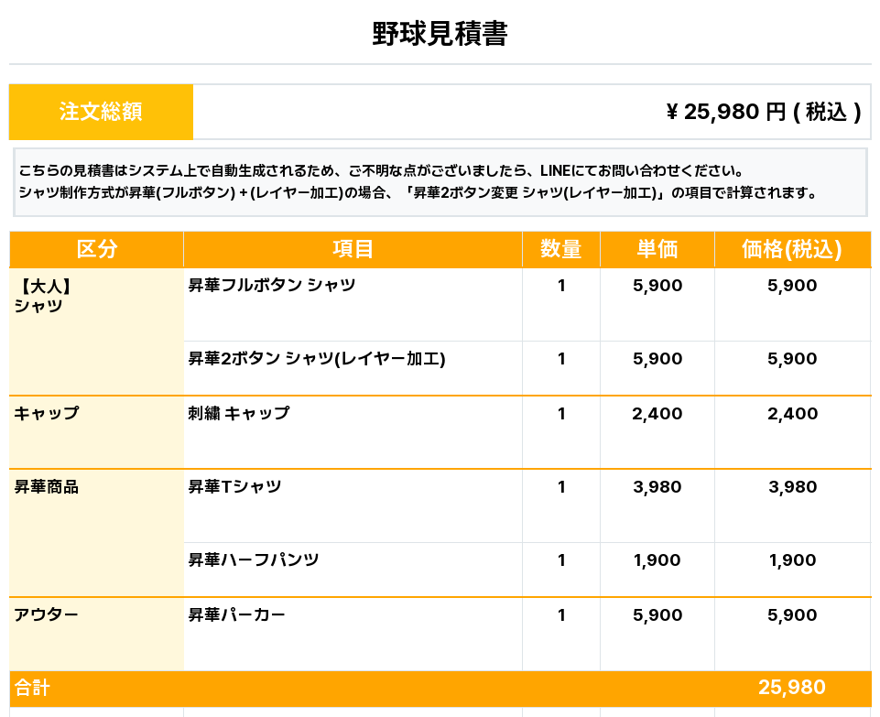Click the 野球見積書 page title

pyautogui.click(x=440, y=34)
